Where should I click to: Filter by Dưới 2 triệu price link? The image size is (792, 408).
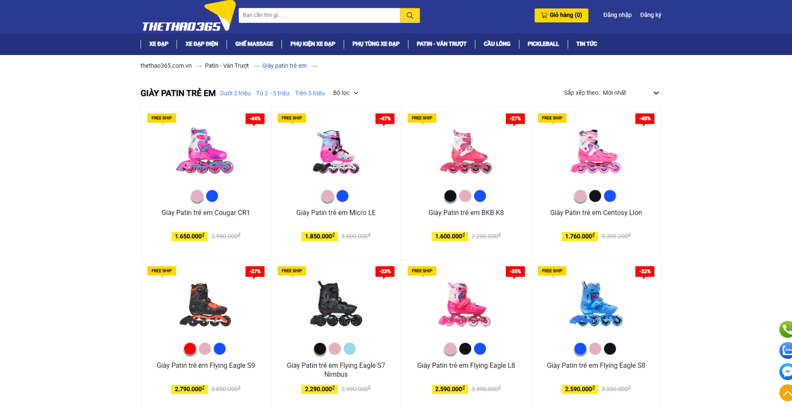235,93
